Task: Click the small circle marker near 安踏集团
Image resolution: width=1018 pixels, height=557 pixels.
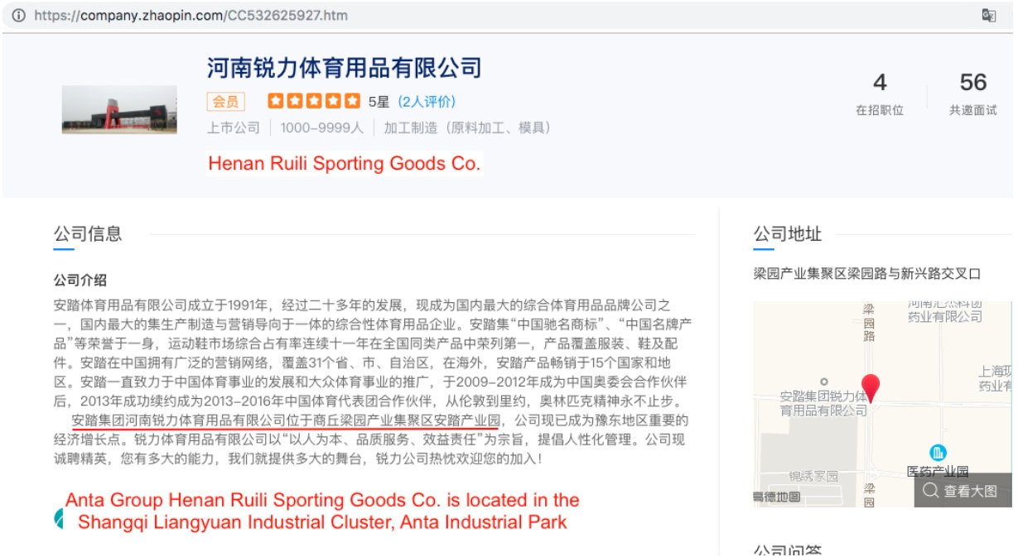Action: click(x=823, y=382)
